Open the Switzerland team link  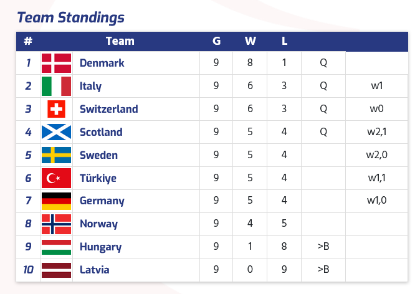[108, 109]
